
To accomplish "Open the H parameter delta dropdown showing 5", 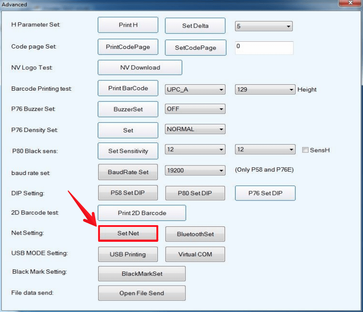I will point(264,26).
